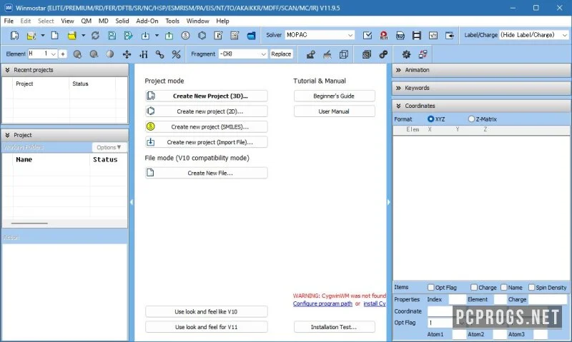This screenshot has width=572, height=342.
Task: Open the Options dropdown in Project panel
Action: point(109,147)
